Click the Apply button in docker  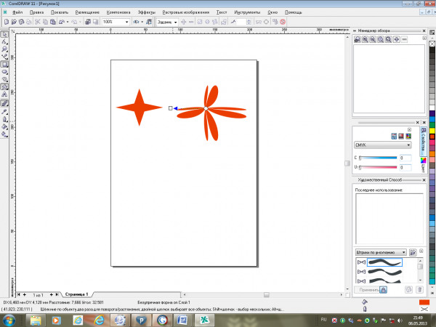[x=368, y=290]
